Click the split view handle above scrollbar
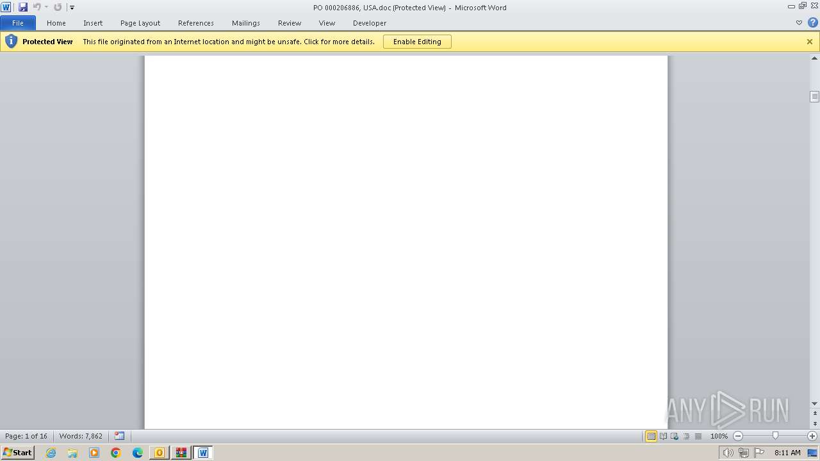 click(x=814, y=52)
